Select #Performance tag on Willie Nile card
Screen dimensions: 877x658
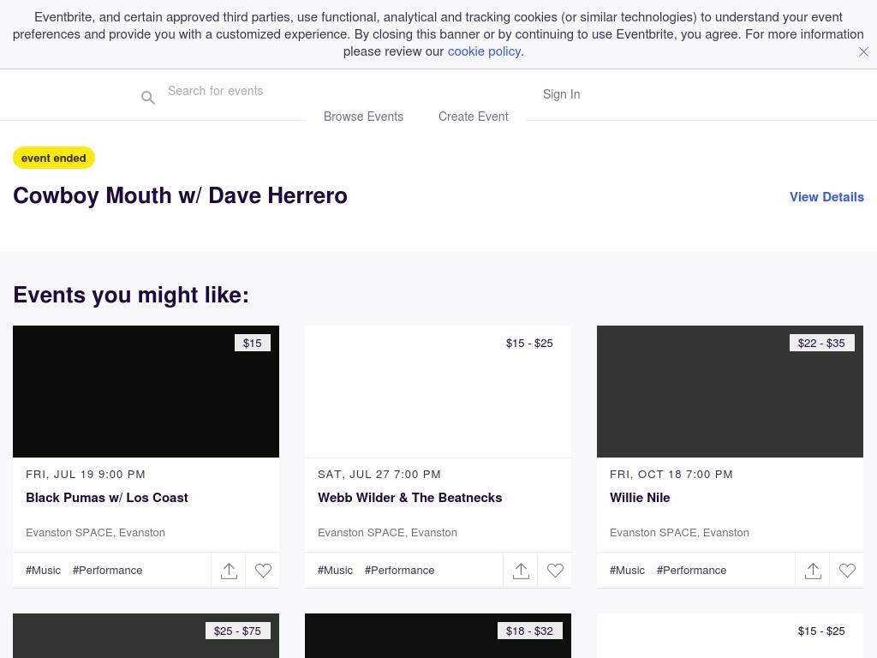coord(691,571)
